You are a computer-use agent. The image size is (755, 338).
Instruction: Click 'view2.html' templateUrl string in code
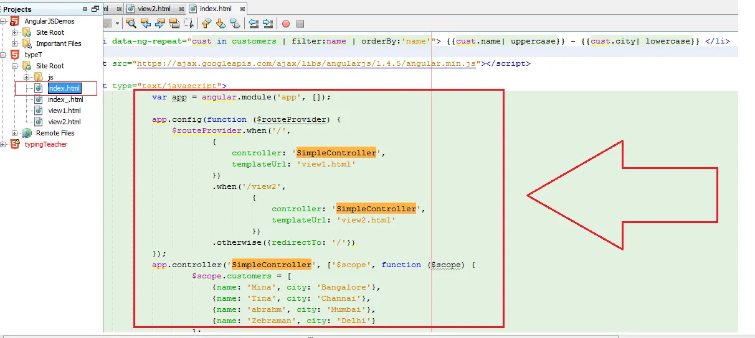coord(366,220)
